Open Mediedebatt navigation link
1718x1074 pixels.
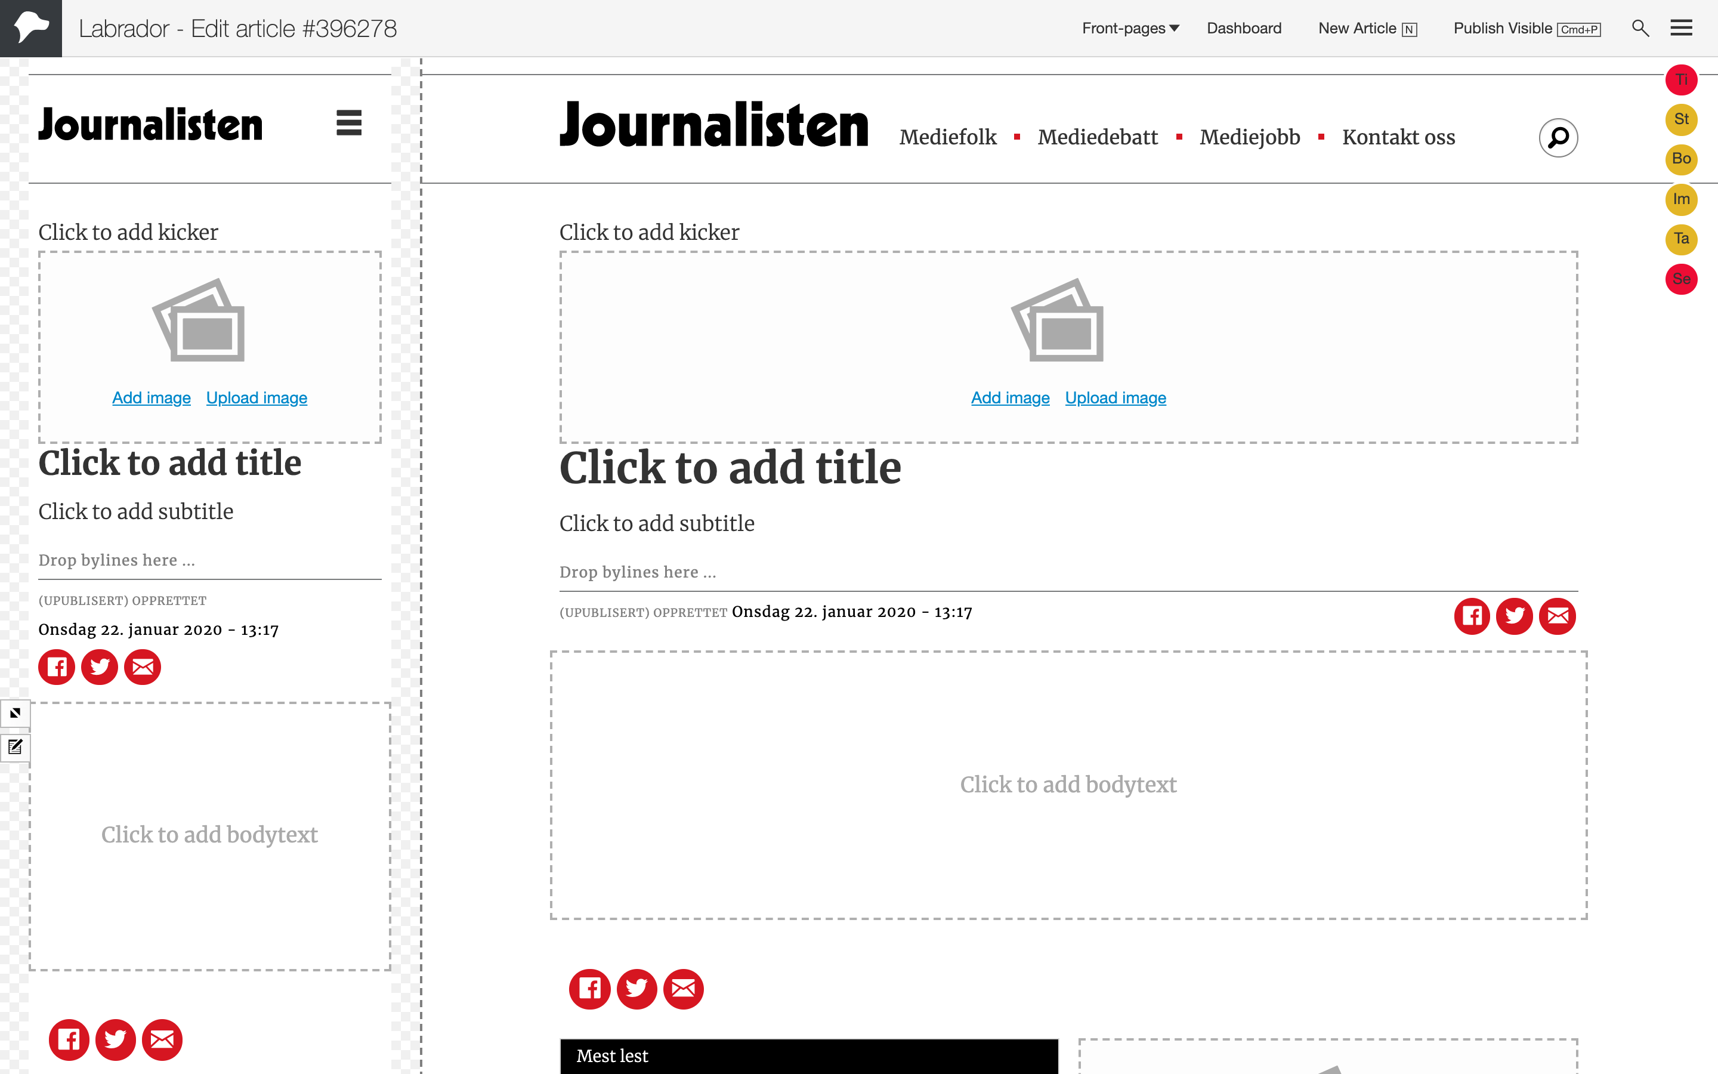1098,137
